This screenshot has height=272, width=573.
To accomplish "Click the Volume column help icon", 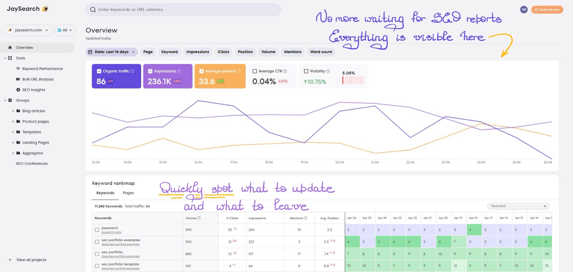I will [x=199, y=218].
